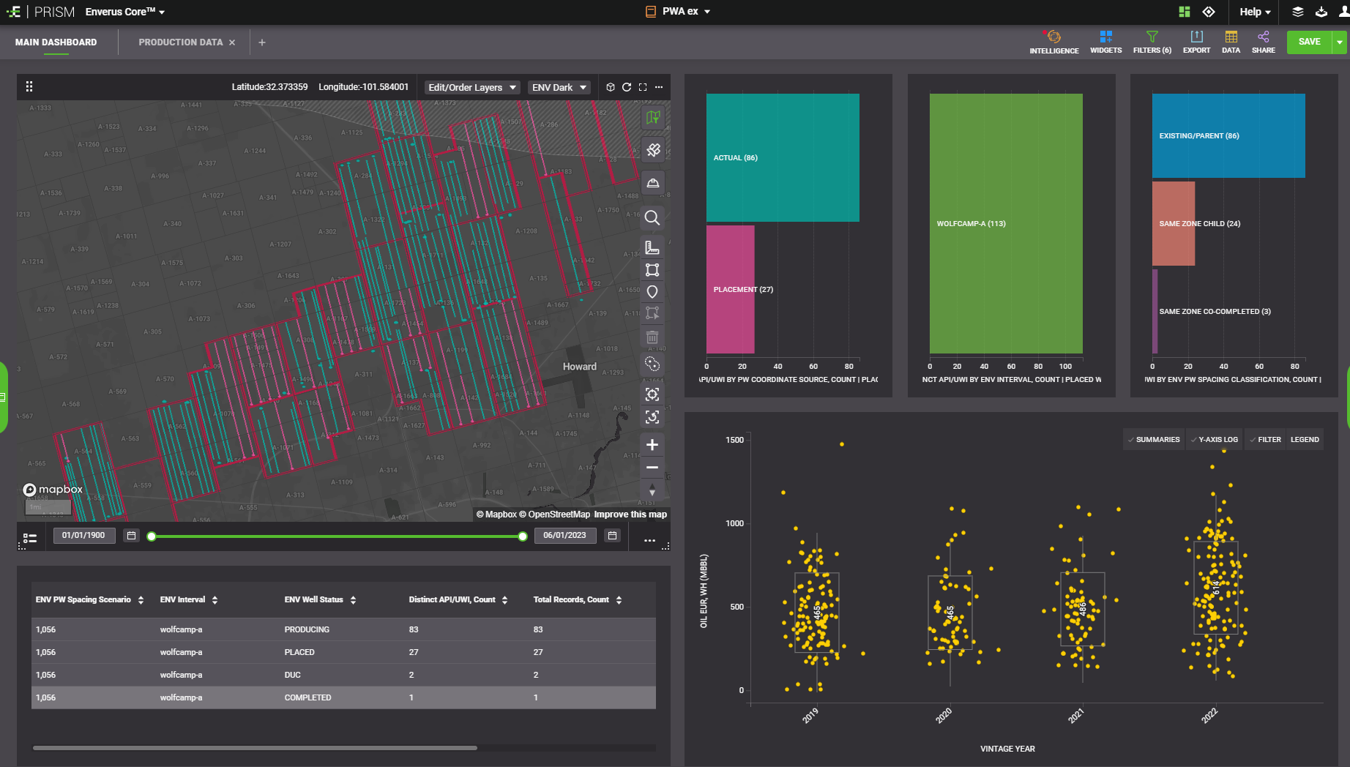Screen dimensions: 1350x767
Task: Select the map search magnifier tool
Action: coord(652,218)
